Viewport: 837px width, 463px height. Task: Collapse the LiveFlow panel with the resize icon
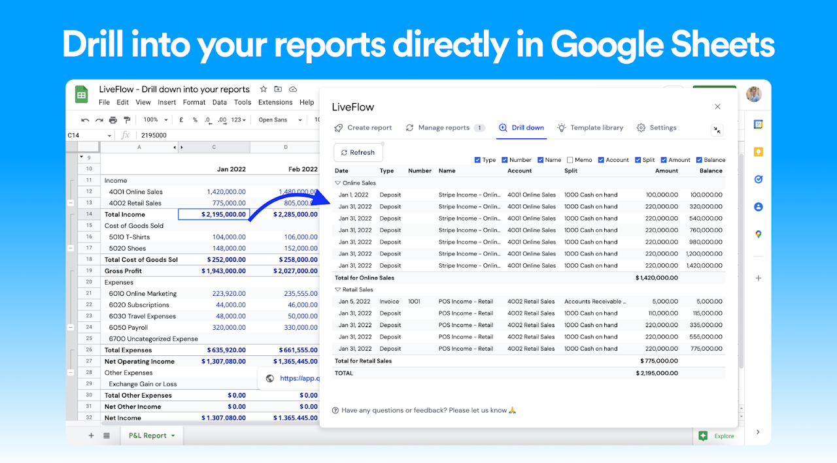[717, 130]
